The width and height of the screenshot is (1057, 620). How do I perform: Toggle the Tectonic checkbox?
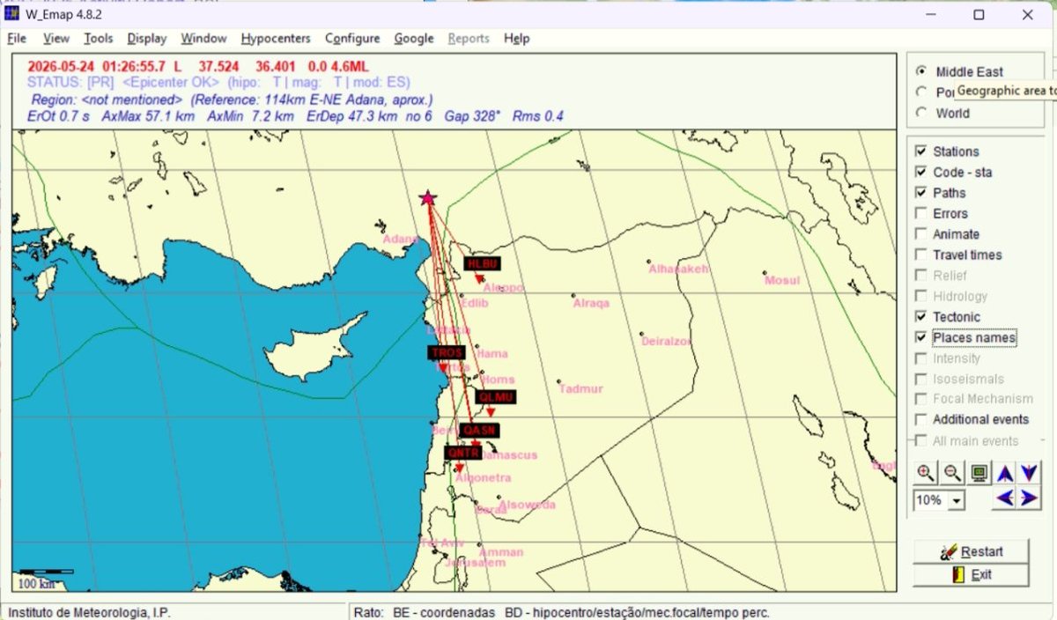click(x=921, y=317)
